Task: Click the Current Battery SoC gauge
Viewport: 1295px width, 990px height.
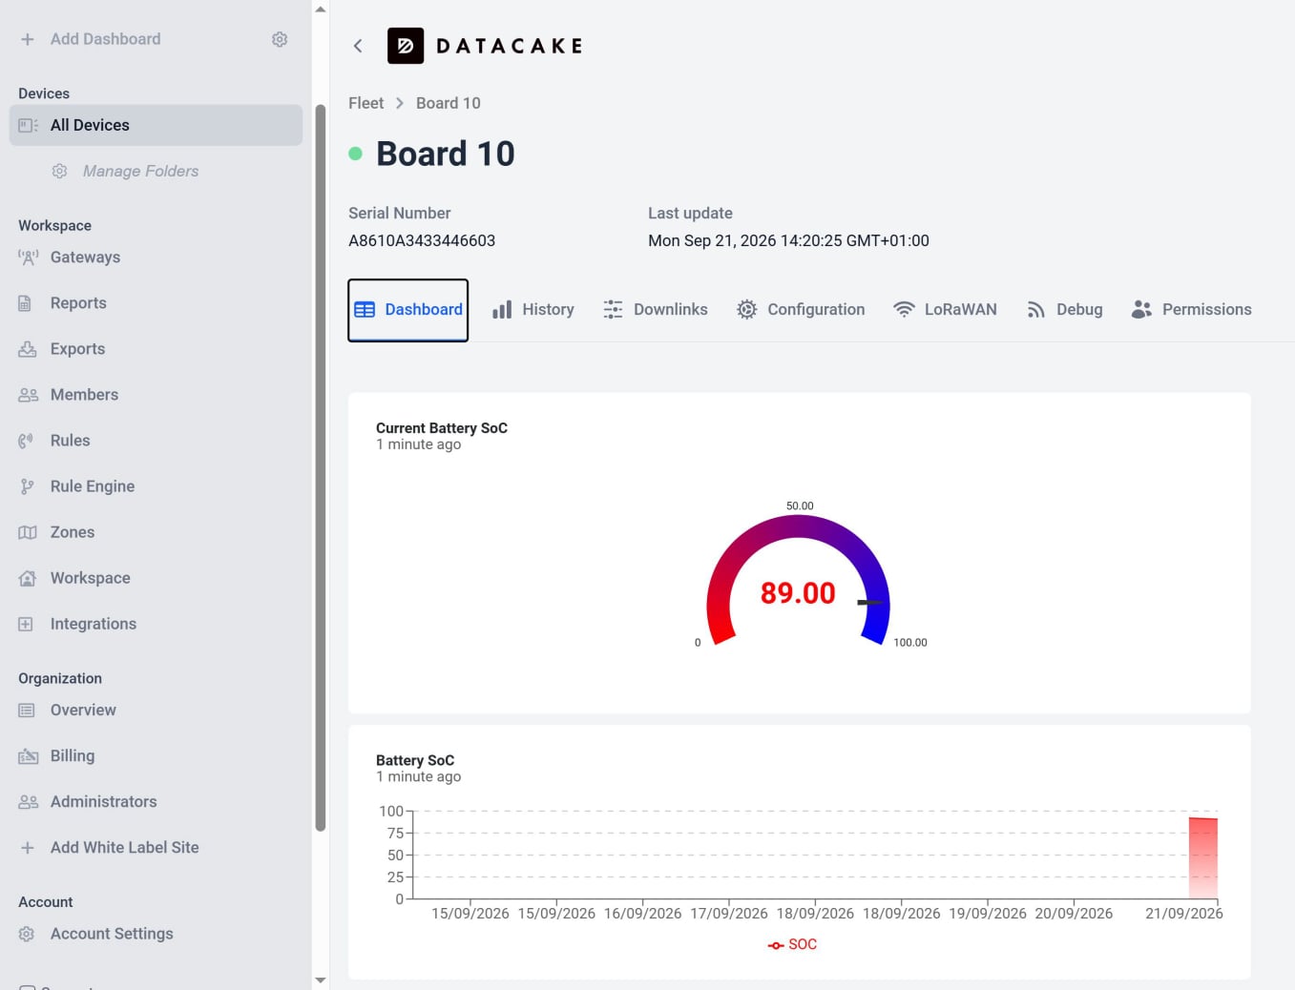Action: click(x=798, y=580)
